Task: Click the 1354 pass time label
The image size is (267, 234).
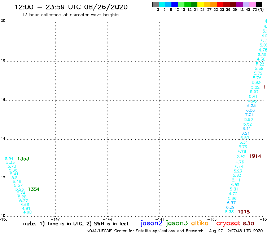Action: point(34,189)
